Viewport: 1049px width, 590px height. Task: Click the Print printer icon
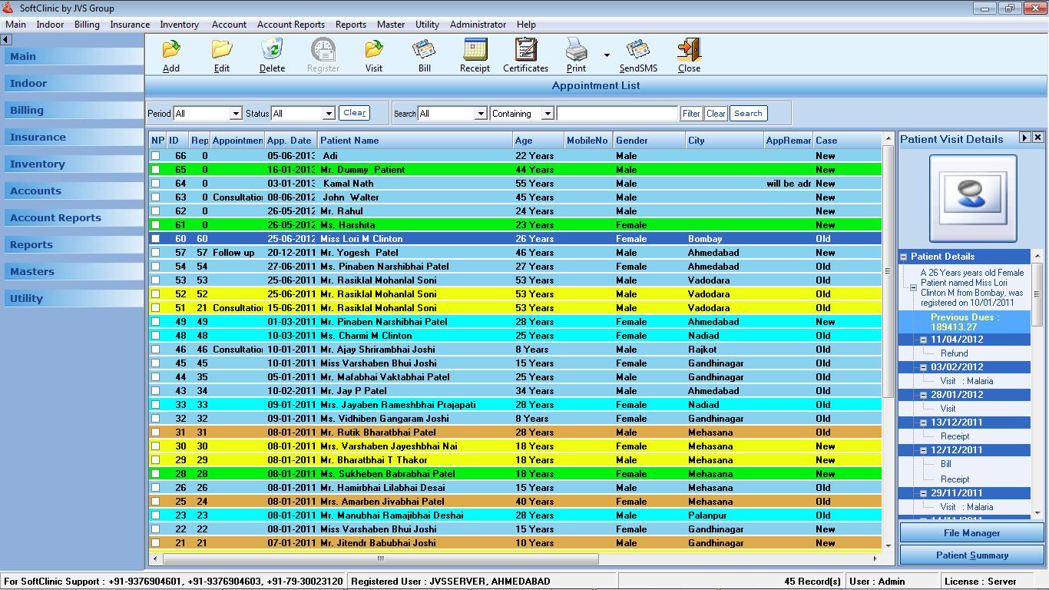click(576, 51)
